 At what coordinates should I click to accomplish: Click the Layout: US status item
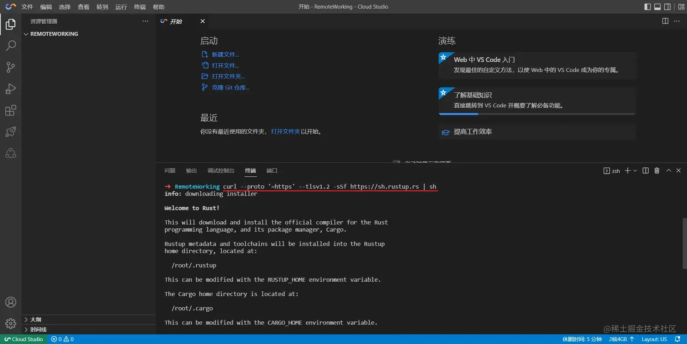pyautogui.click(x=654, y=339)
